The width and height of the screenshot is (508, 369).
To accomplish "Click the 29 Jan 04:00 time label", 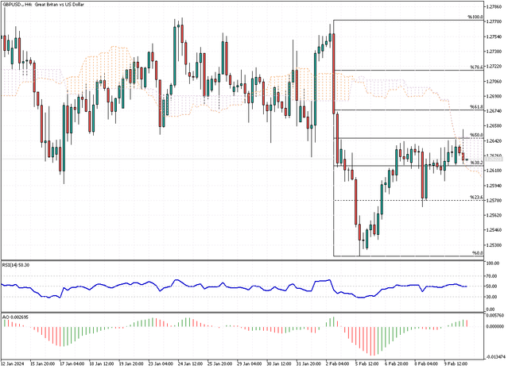I will point(250,363).
